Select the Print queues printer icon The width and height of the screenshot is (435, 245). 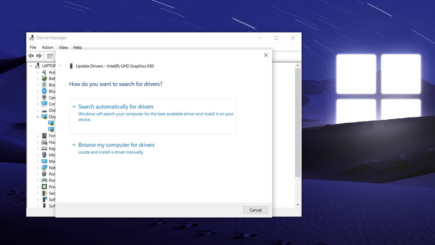coord(44,180)
